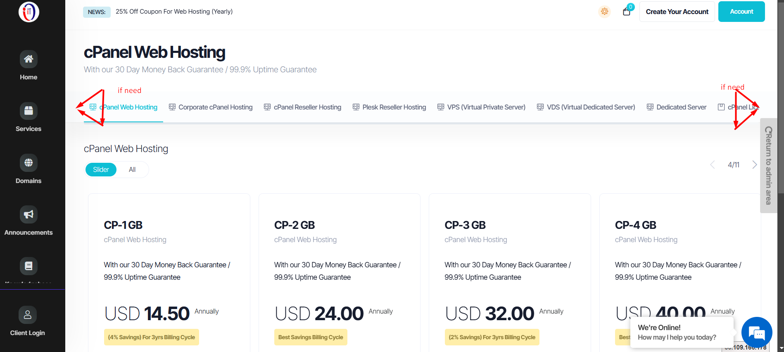Click the We're Online chat message popup
The width and height of the screenshot is (784, 352).
point(682,332)
